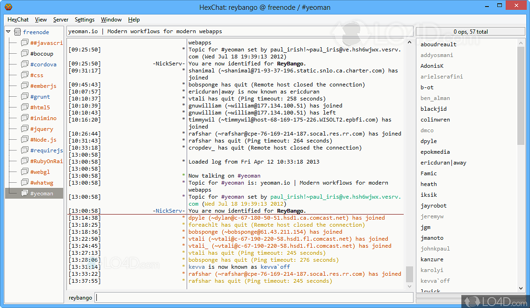Viewport: 530px width, 308px height.
Task: Select user ericduran|away in user list
Action: (x=443, y=163)
